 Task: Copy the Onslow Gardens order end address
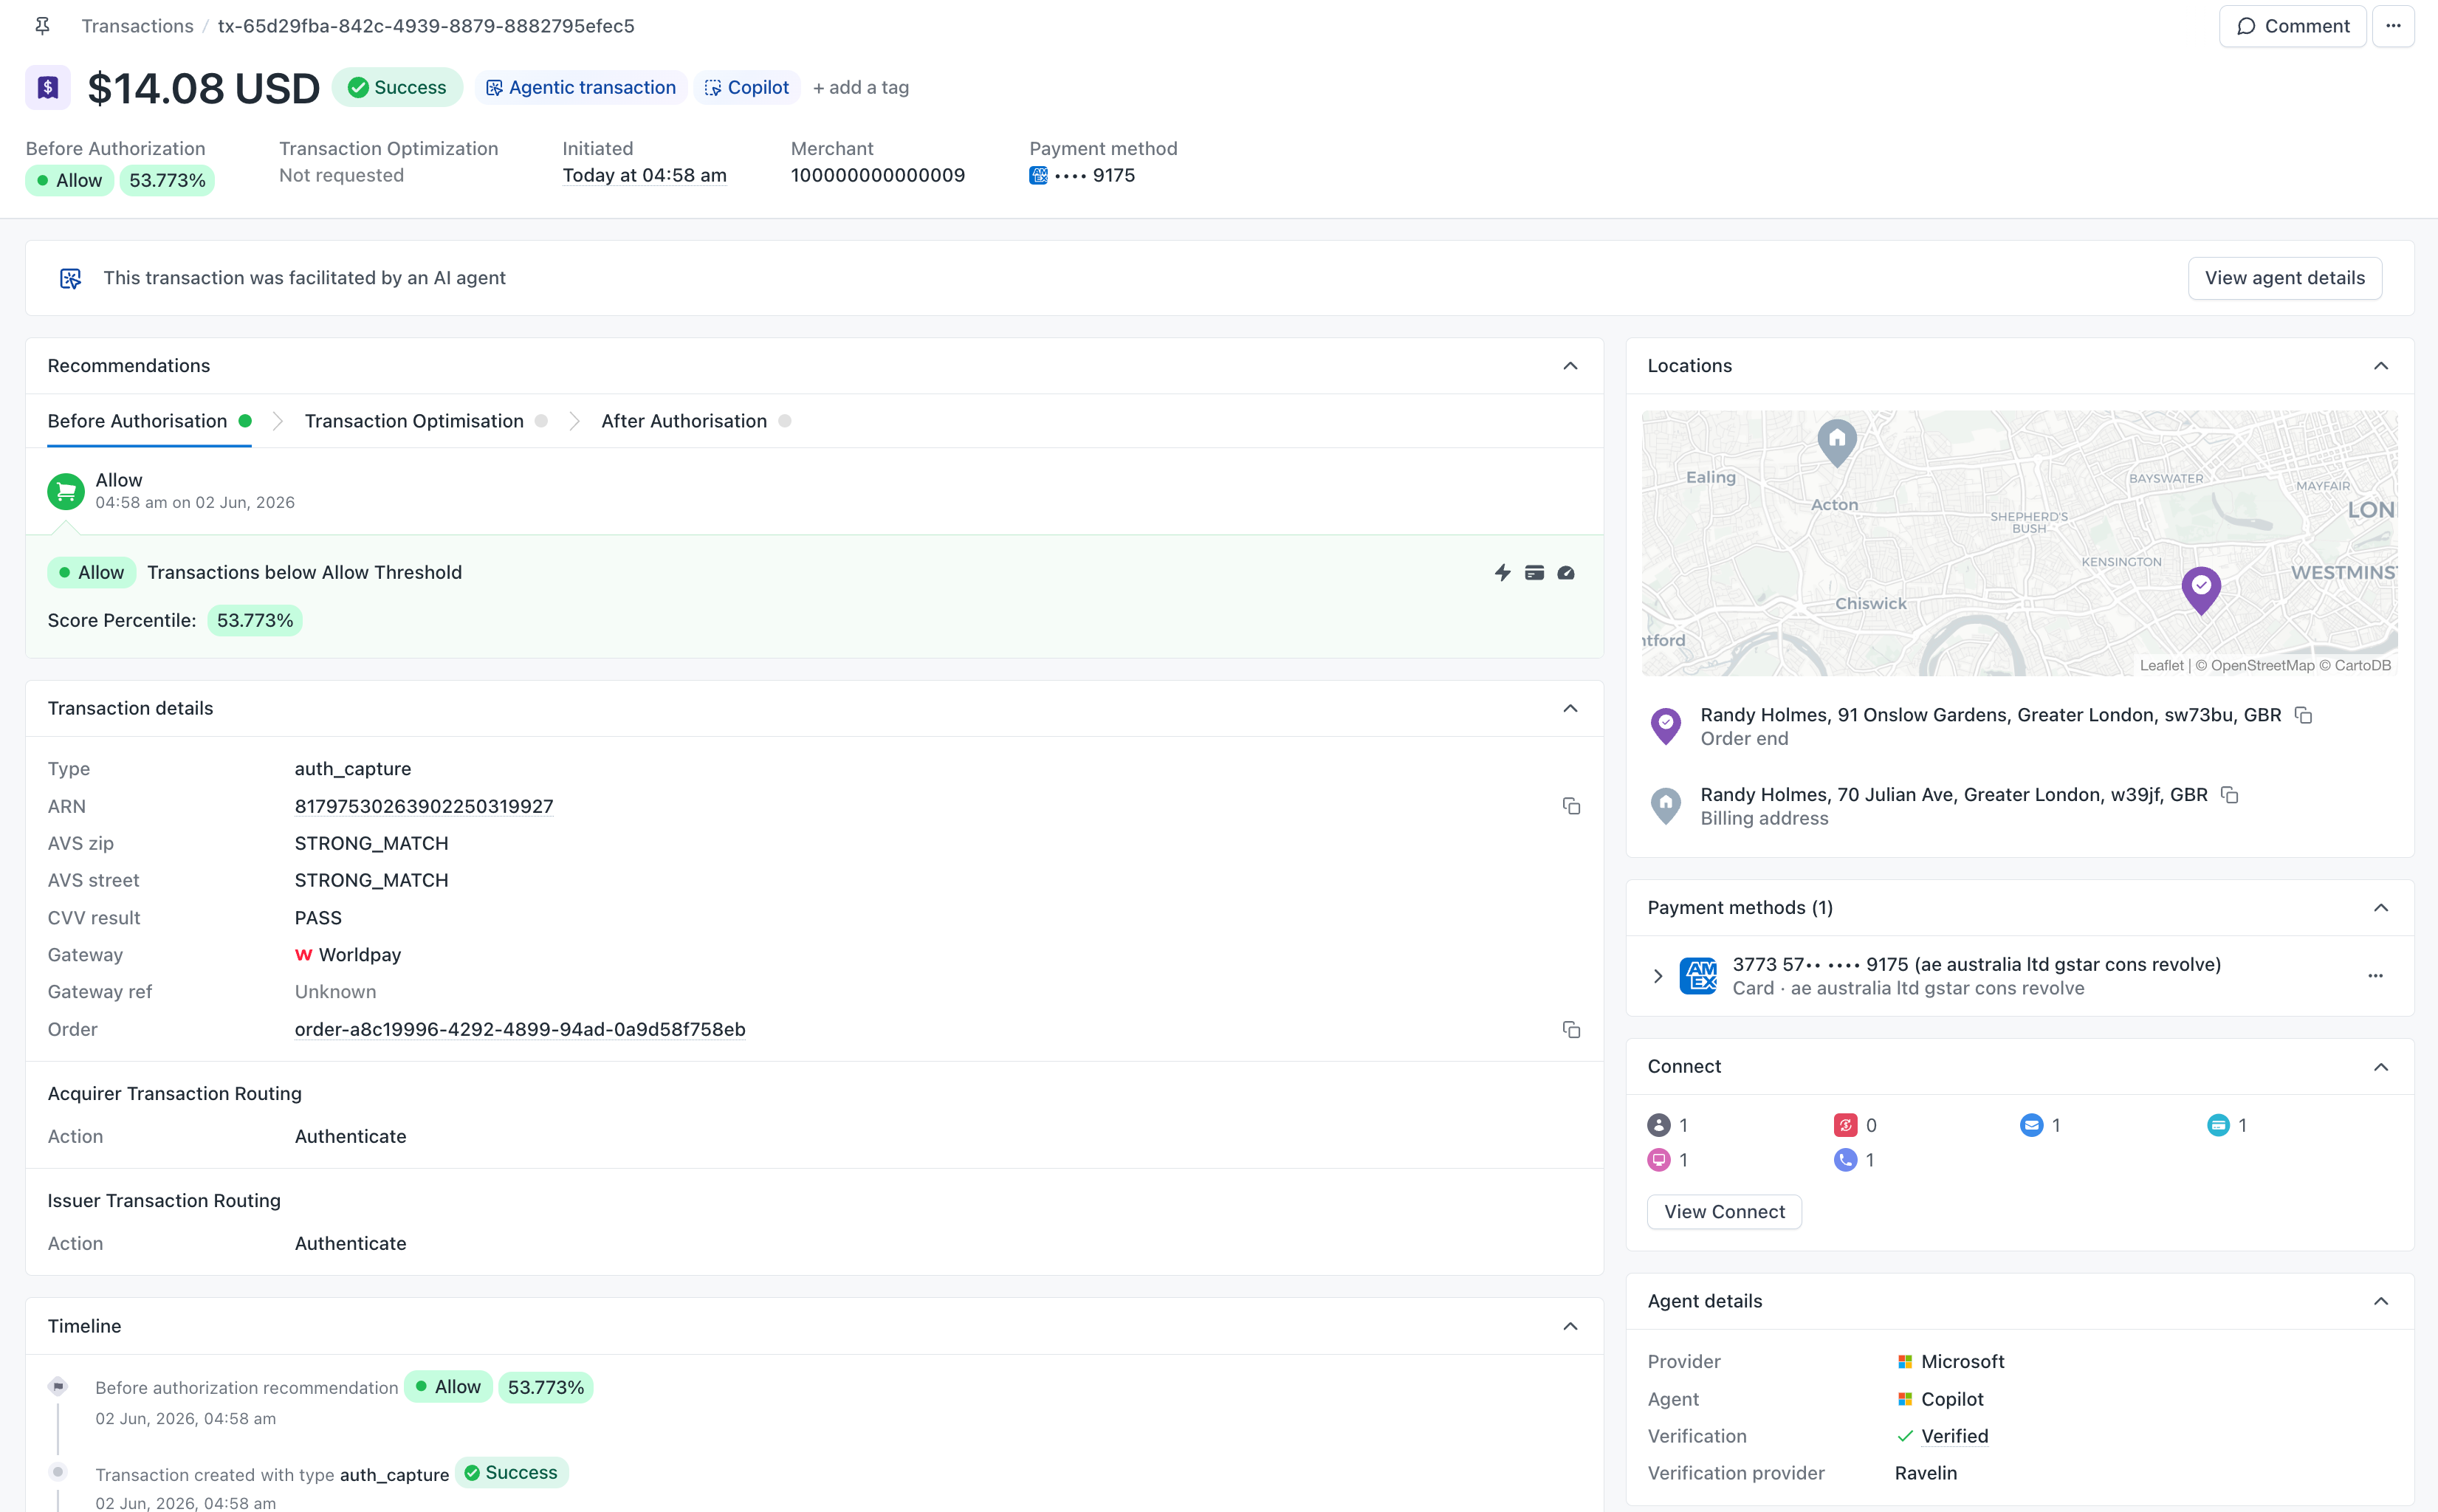[x=2303, y=715]
